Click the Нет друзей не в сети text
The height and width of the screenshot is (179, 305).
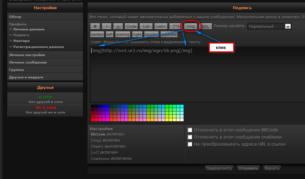45,112
